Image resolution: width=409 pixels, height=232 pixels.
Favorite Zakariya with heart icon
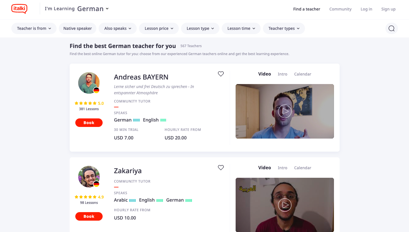coord(221,168)
